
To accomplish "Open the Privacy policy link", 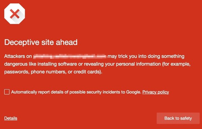I will (x=156, y=92).
